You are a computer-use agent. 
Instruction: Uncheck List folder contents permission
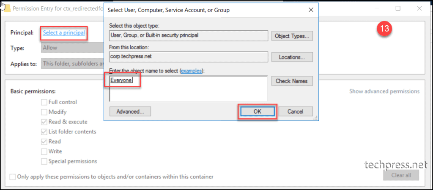click(44, 132)
